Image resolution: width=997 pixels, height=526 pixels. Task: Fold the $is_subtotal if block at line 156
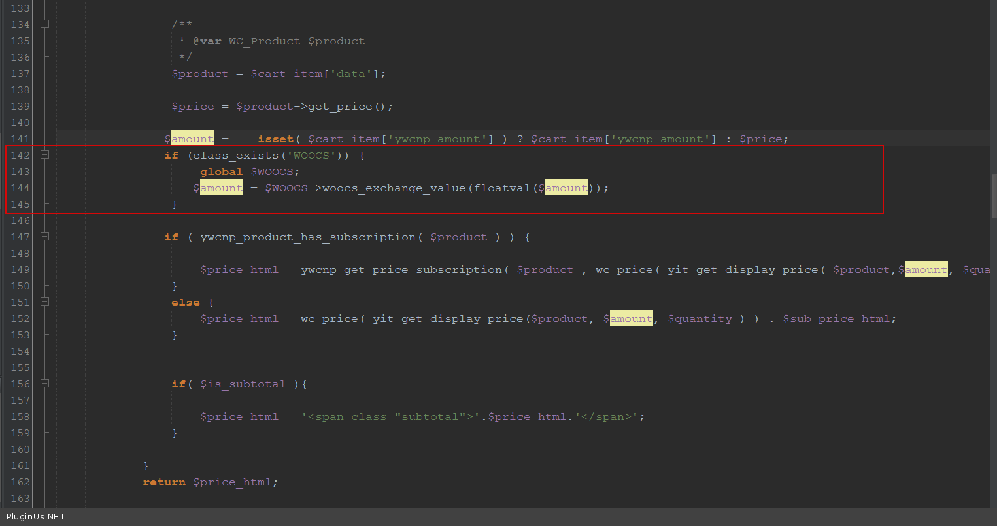point(44,384)
